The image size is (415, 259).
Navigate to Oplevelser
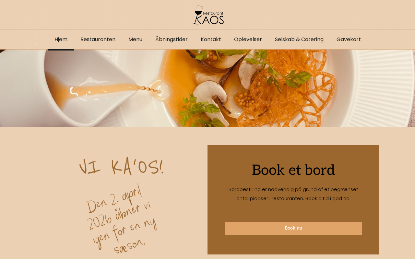248,39
